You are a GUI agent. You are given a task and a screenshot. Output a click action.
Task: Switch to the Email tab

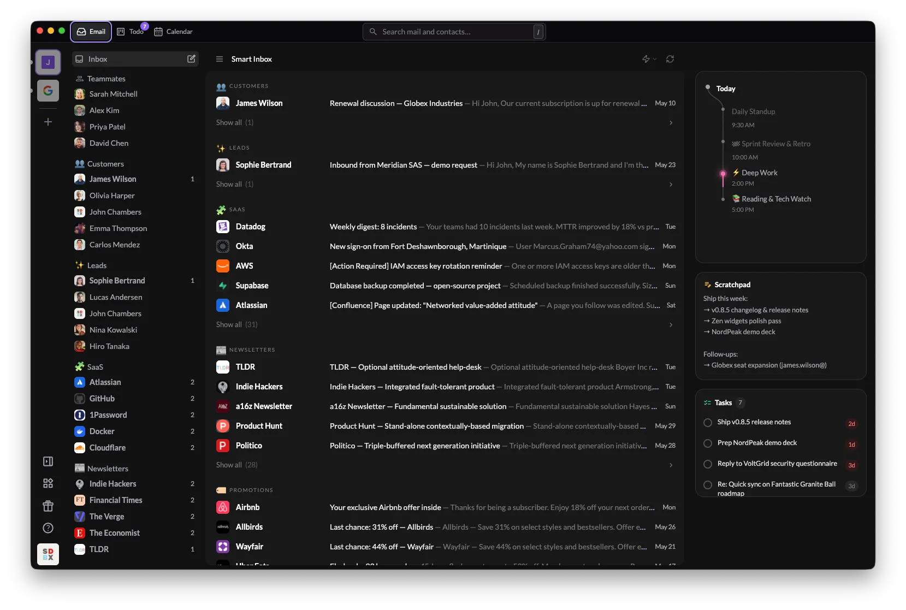tap(91, 32)
